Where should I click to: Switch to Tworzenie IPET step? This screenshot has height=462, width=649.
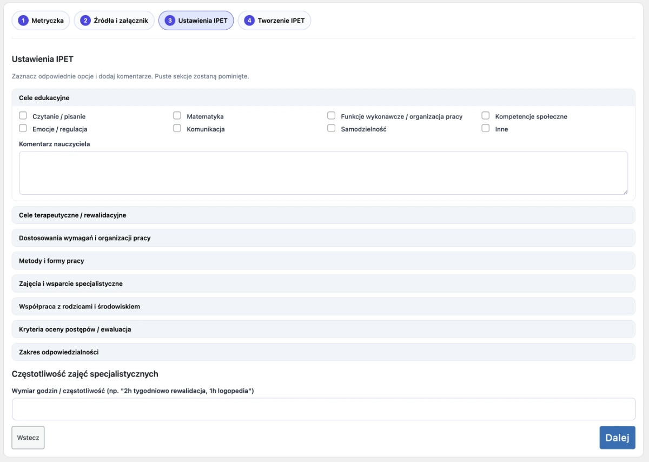coord(274,21)
